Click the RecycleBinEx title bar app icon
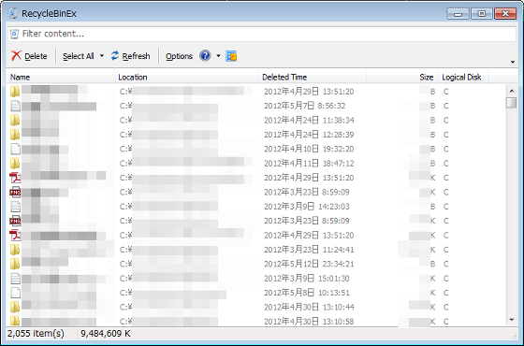 [13, 14]
